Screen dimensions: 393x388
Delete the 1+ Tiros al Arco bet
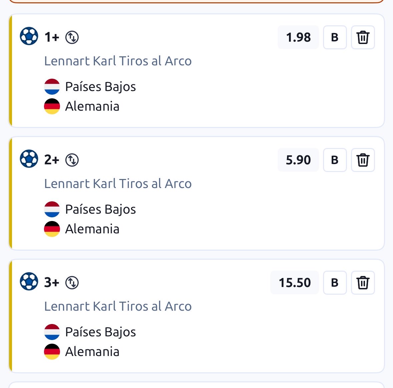(363, 37)
